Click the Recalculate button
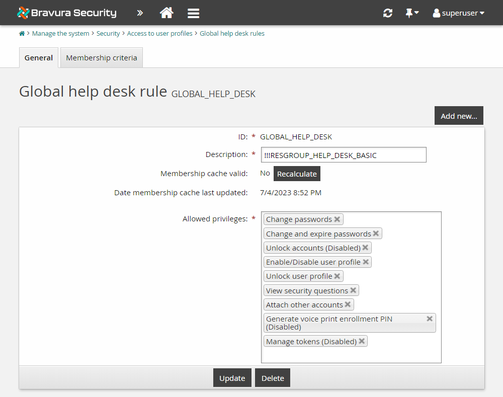 pos(297,174)
